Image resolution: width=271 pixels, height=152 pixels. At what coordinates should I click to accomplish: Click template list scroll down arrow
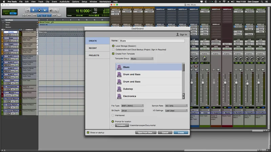[183, 98]
